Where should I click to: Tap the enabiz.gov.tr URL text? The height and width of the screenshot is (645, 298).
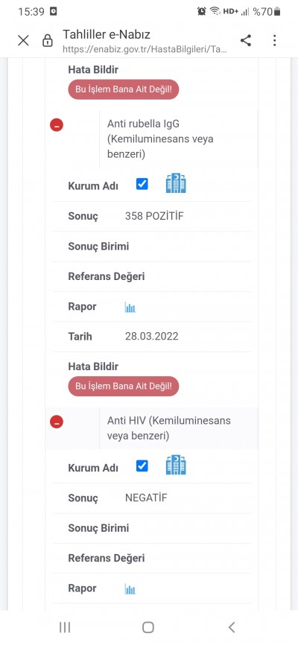[x=145, y=50]
